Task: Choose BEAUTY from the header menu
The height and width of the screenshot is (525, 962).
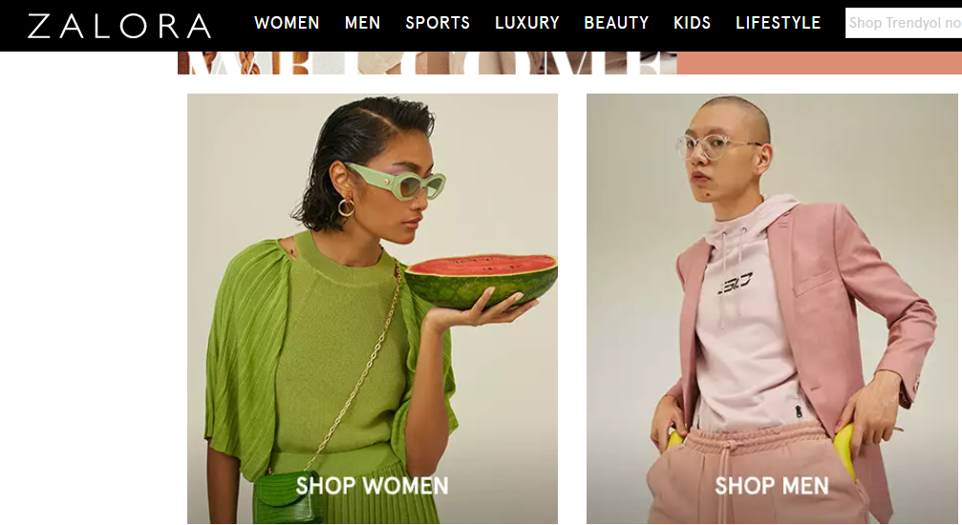Action: [x=616, y=23]
